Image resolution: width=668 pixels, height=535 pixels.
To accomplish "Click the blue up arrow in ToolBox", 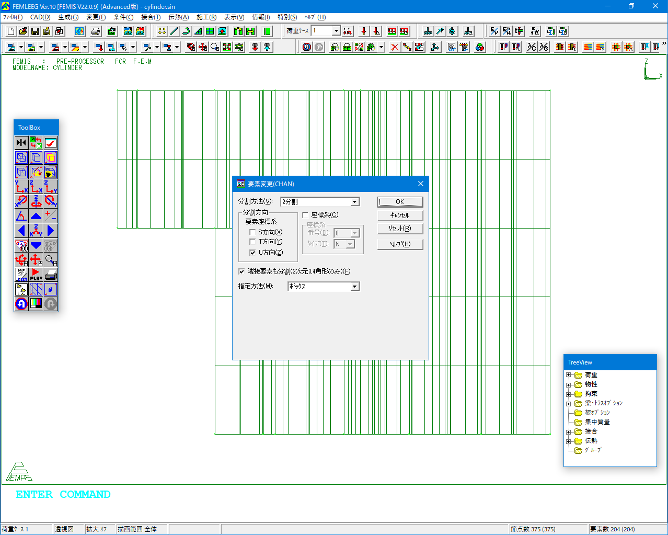I will click(x=36, y=216).
